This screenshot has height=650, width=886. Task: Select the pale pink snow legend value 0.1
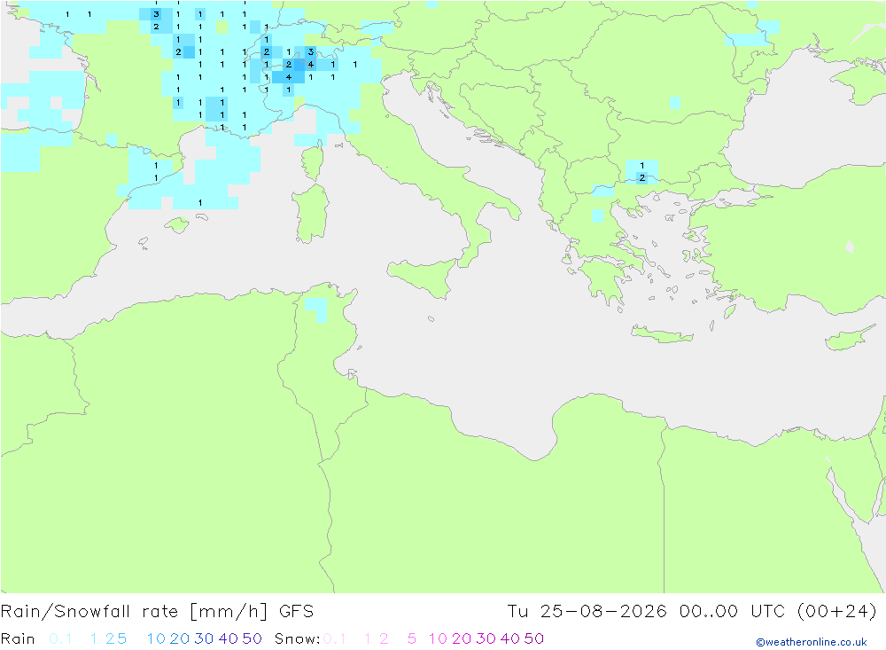pos(335,638)
